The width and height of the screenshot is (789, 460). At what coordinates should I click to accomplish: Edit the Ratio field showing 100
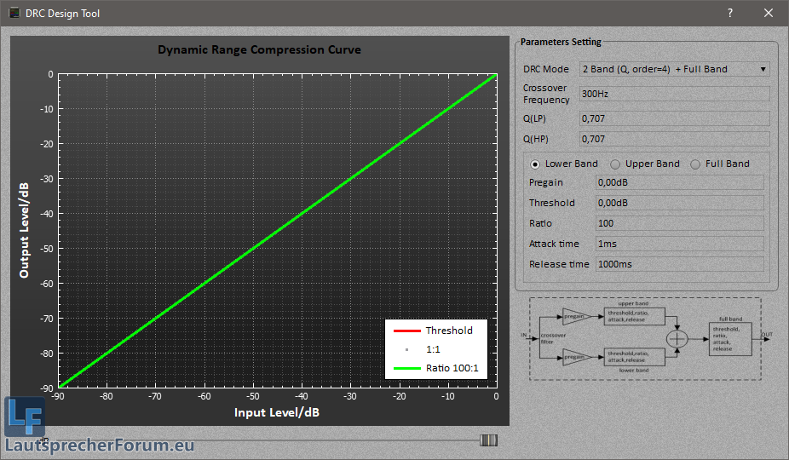(x=679, y=223)
